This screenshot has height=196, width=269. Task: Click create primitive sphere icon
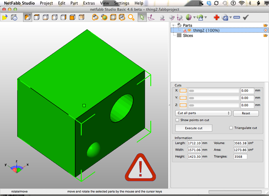click(x=225, y=18)
